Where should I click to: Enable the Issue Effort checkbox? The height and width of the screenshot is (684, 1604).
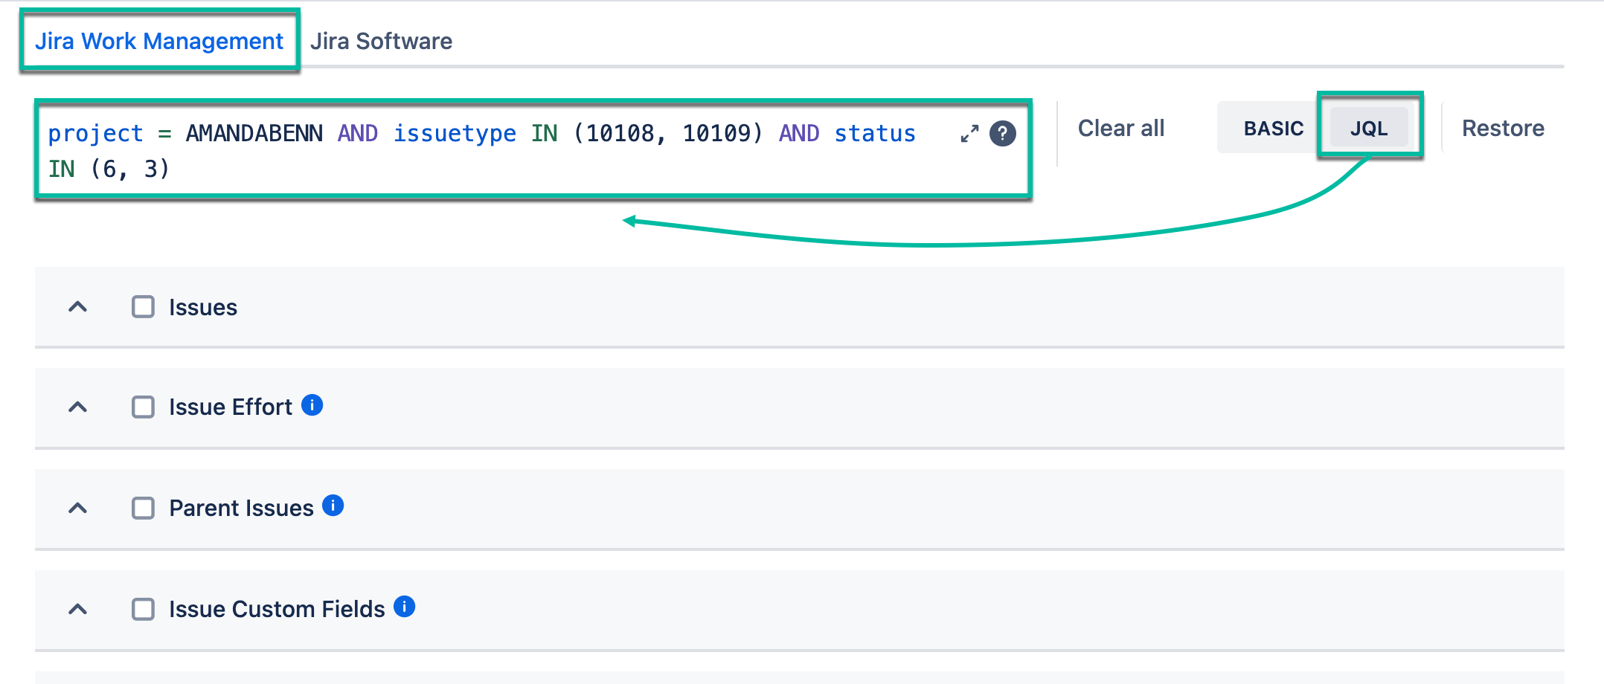[x=142, y=407]
